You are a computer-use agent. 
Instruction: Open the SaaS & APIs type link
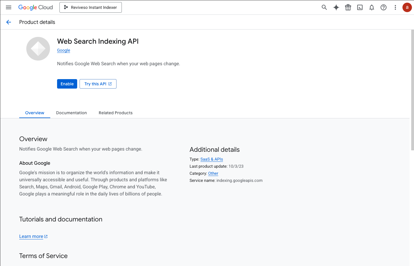click(x=212, y=159)
